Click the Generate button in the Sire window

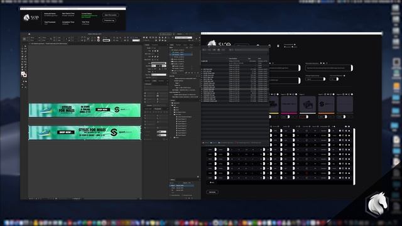pyautogui.click(x=212, y=192)
